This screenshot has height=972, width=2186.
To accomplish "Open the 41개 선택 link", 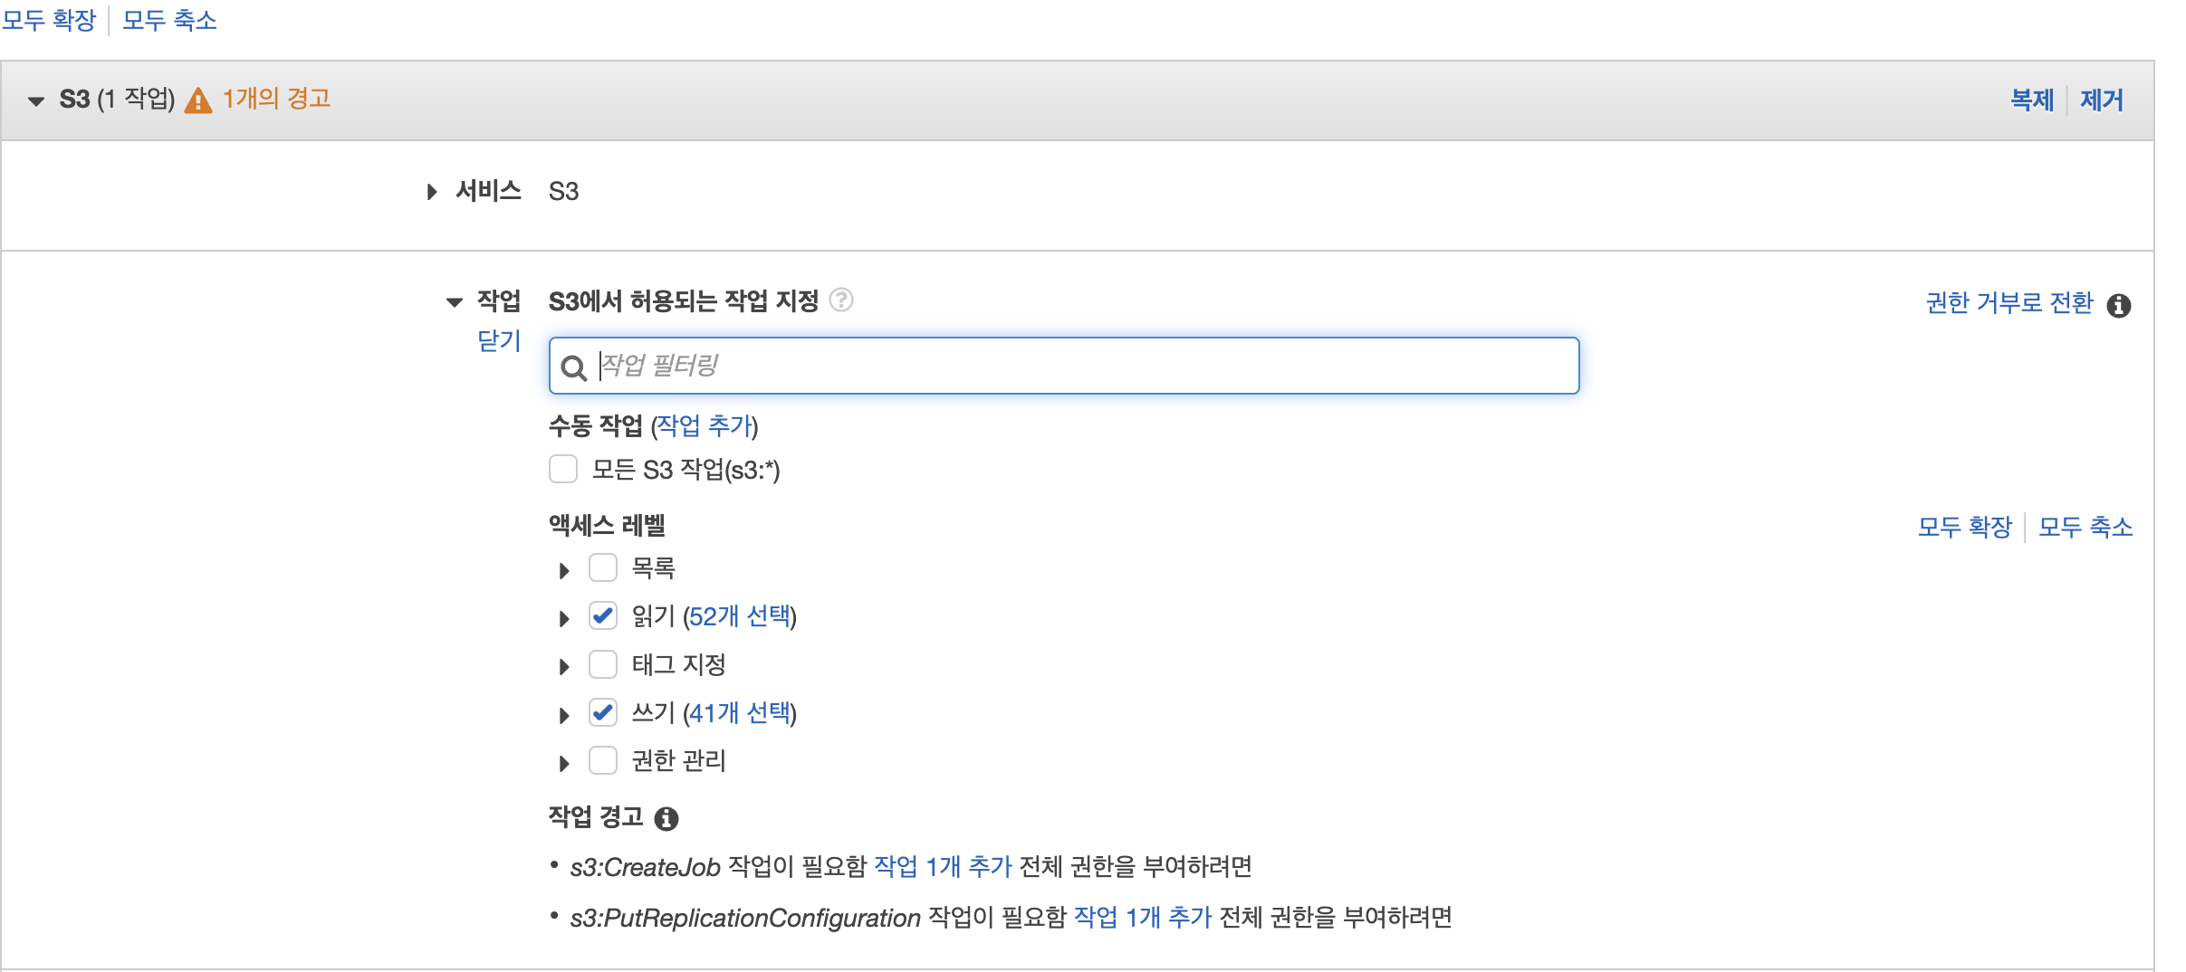I will pyautogui.click(x=740, y=713).
